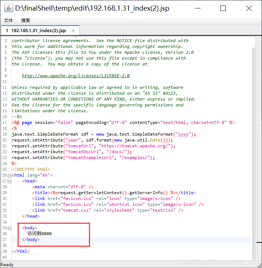
Task: Click line number 17 in the gutter
Action: point(5,122)
